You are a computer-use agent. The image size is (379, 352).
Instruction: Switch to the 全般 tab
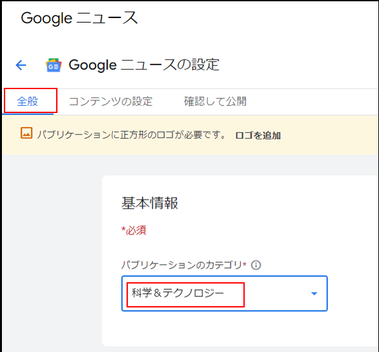tap(28, 101)
